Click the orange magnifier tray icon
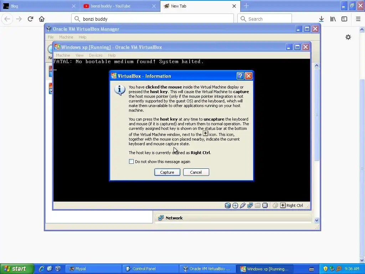The image size is (365, 274). pyautogui.click(x=339, y=269)
